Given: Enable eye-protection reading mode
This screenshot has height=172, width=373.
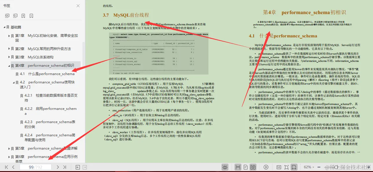Looking at the screenshot, I should coord(225,167).
